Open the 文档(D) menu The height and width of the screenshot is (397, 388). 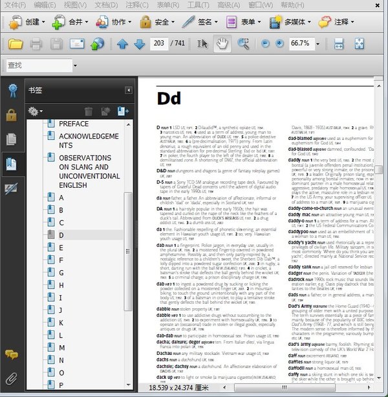106,5
